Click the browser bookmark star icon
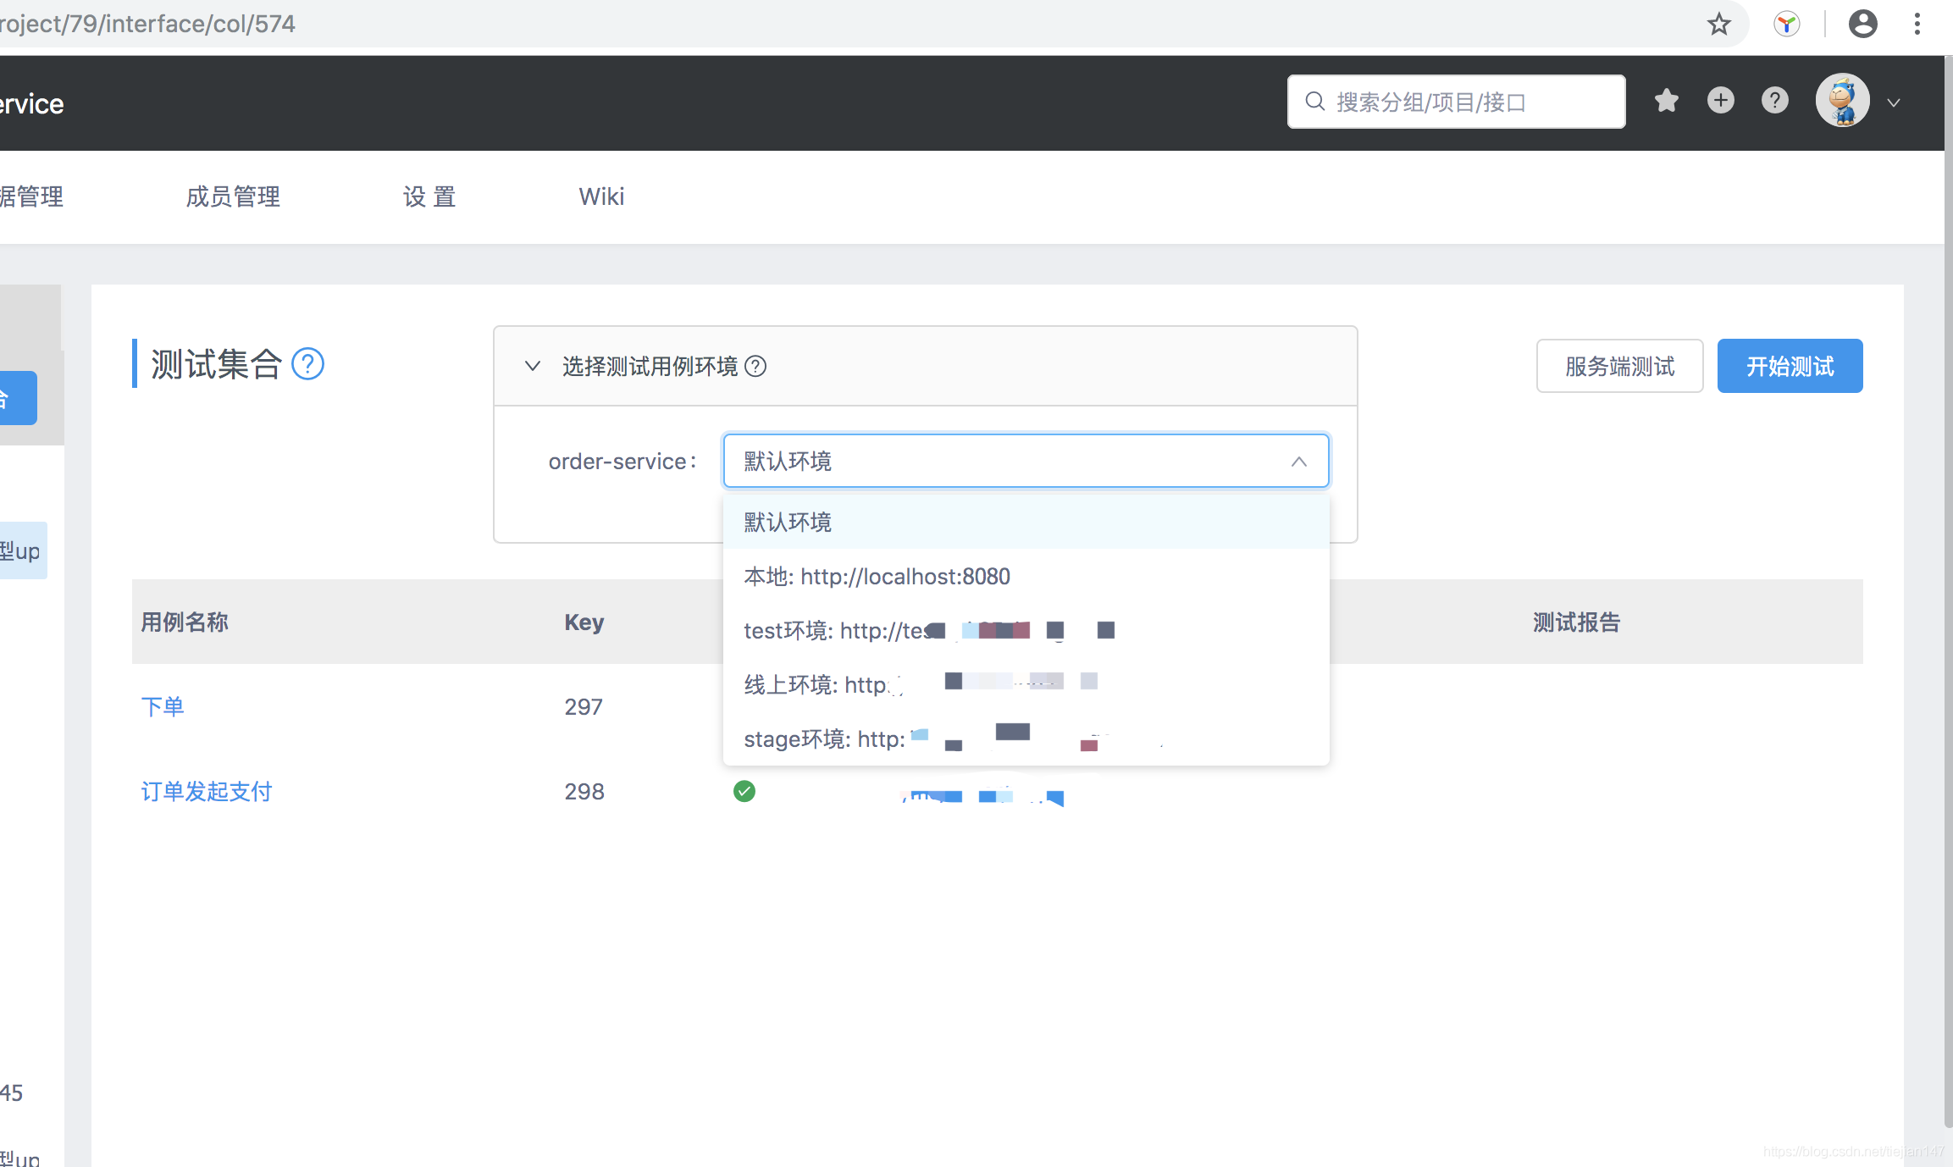This screenshot has width=1953, height=1167. point(1718,24)
